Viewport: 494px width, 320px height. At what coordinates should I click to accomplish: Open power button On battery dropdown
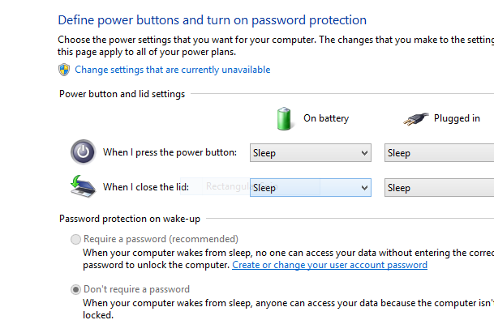(311, 153)
